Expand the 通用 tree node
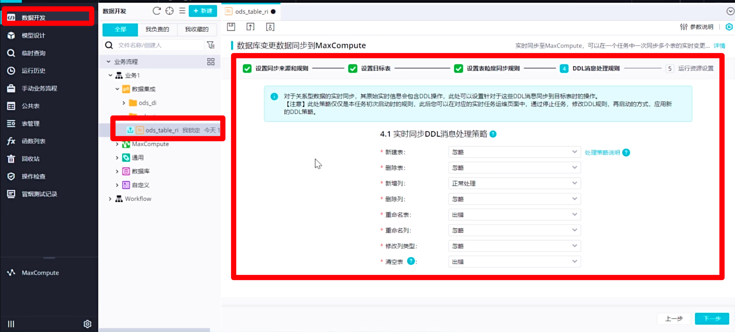The height and width of the screenshot is (332, 735). pos(117,158)
